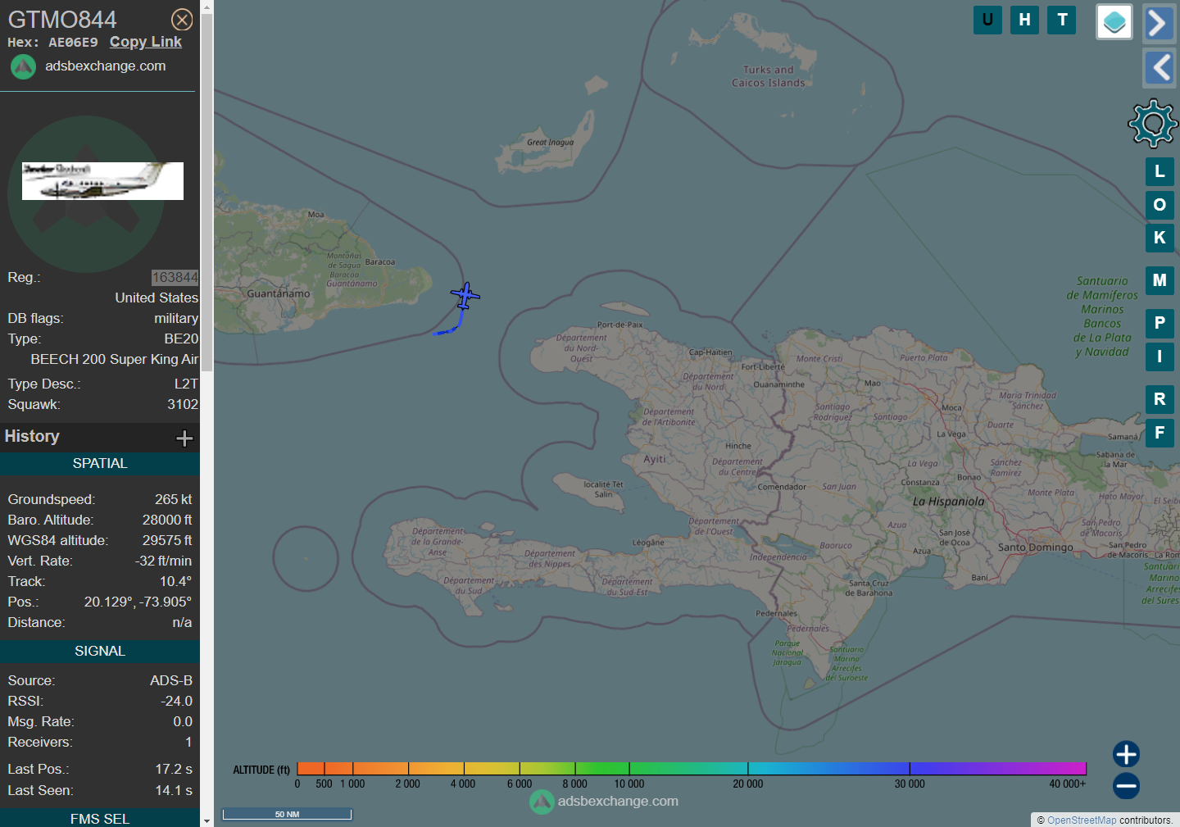Toggle the K map option button
Screen dimensions: 1180x827
pyautogui.click(x=1160, y=238)
